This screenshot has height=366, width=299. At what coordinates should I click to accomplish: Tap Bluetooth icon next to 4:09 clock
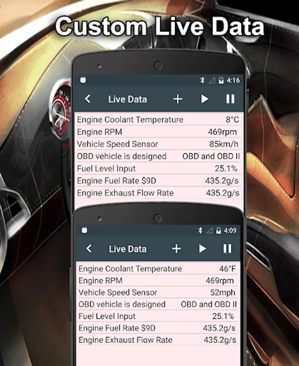click(200, 231)
